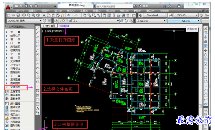Open the AutoCAD application menu logo button

(8, 7)
